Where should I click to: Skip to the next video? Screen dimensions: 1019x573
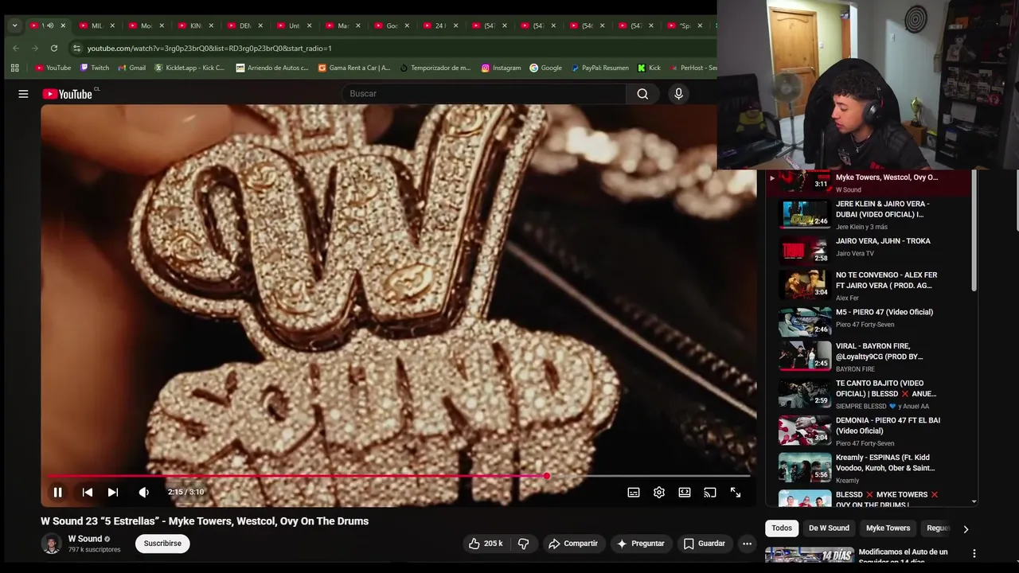tap(113, 493)
